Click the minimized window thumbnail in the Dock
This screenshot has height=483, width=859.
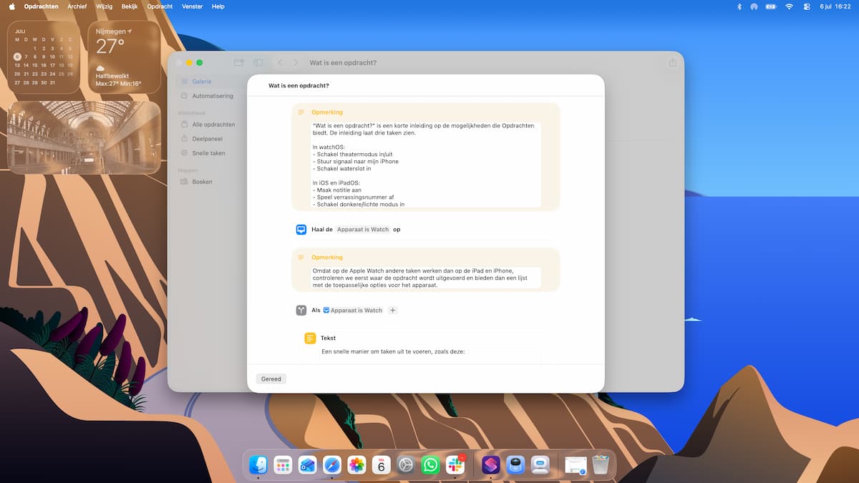pos(575,465)
